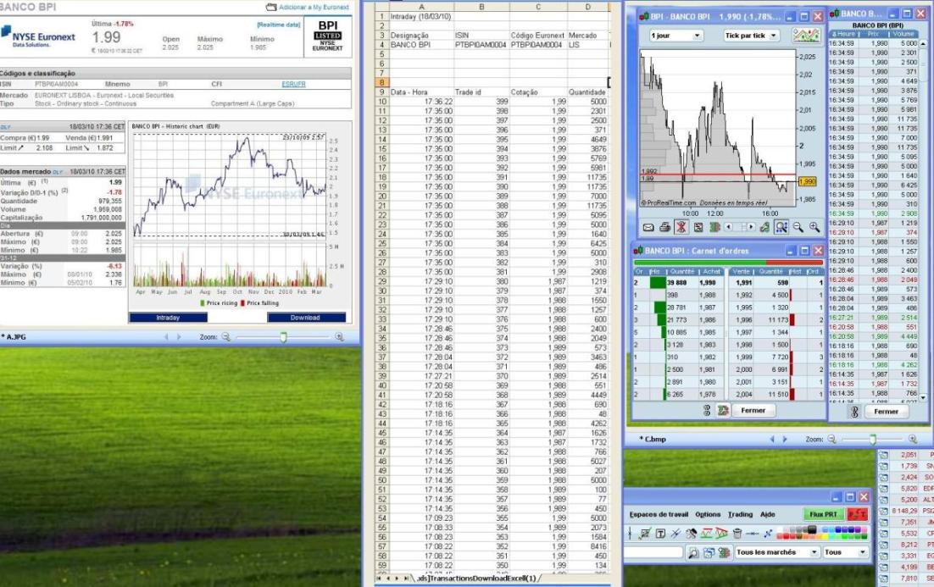The image size is (934, 587).
Task: Open the hammer and wrench tools icon
Action: [691, 534]
